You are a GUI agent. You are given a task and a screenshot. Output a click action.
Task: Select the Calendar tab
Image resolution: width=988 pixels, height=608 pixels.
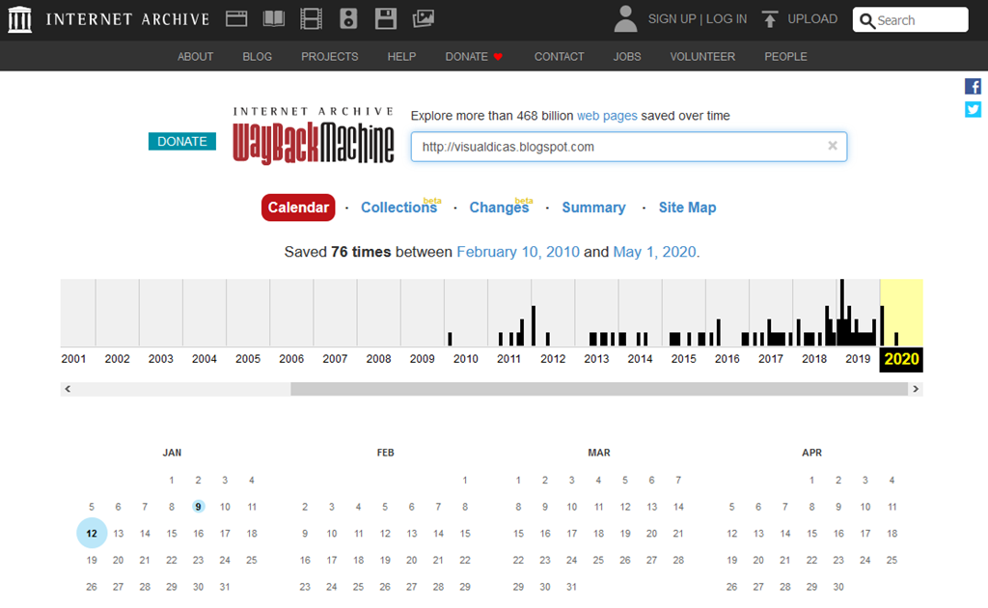click(298, 207)
